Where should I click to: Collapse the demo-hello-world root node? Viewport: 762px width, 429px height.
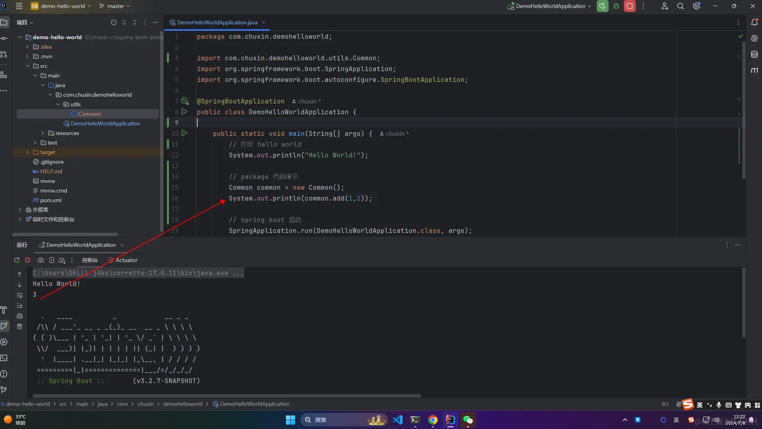20,37
